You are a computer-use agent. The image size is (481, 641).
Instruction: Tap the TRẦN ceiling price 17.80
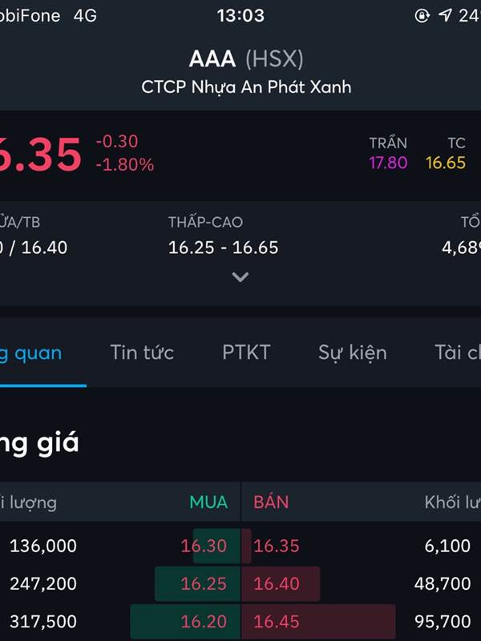pyautogui.click(x=388, y=163)
